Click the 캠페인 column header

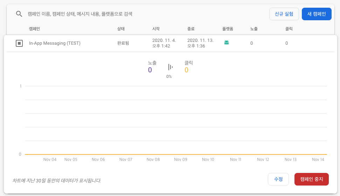[34, 29]
